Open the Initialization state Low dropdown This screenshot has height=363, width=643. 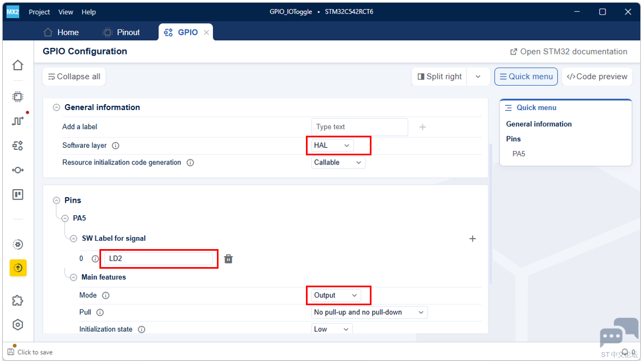click(x=332, y=329)
